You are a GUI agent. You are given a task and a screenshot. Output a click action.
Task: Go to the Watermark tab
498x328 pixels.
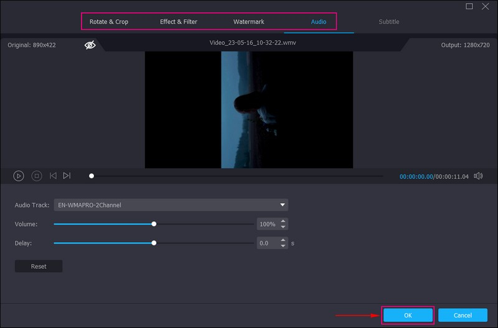249,22
